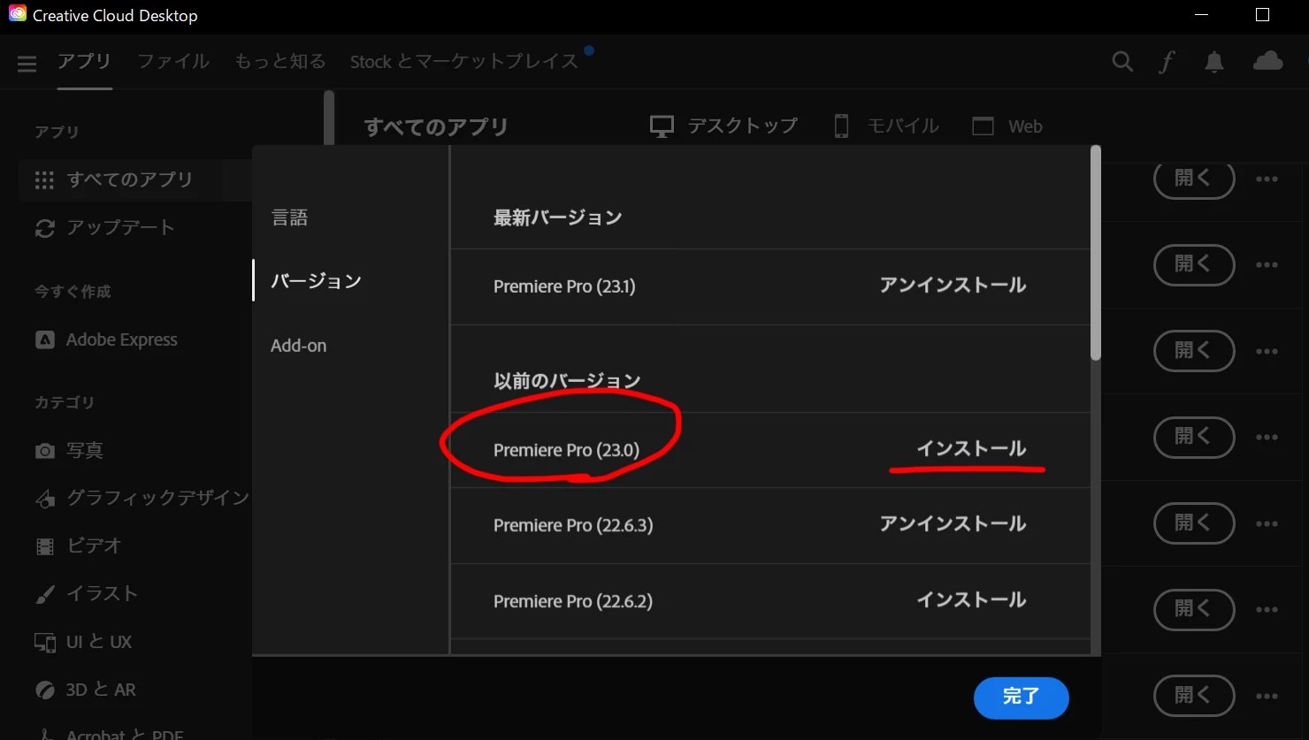Image resolution: width=1309 pixels, height=740 pixels.
Task: Open the 3D と AR category
Action: coord(101,690)
